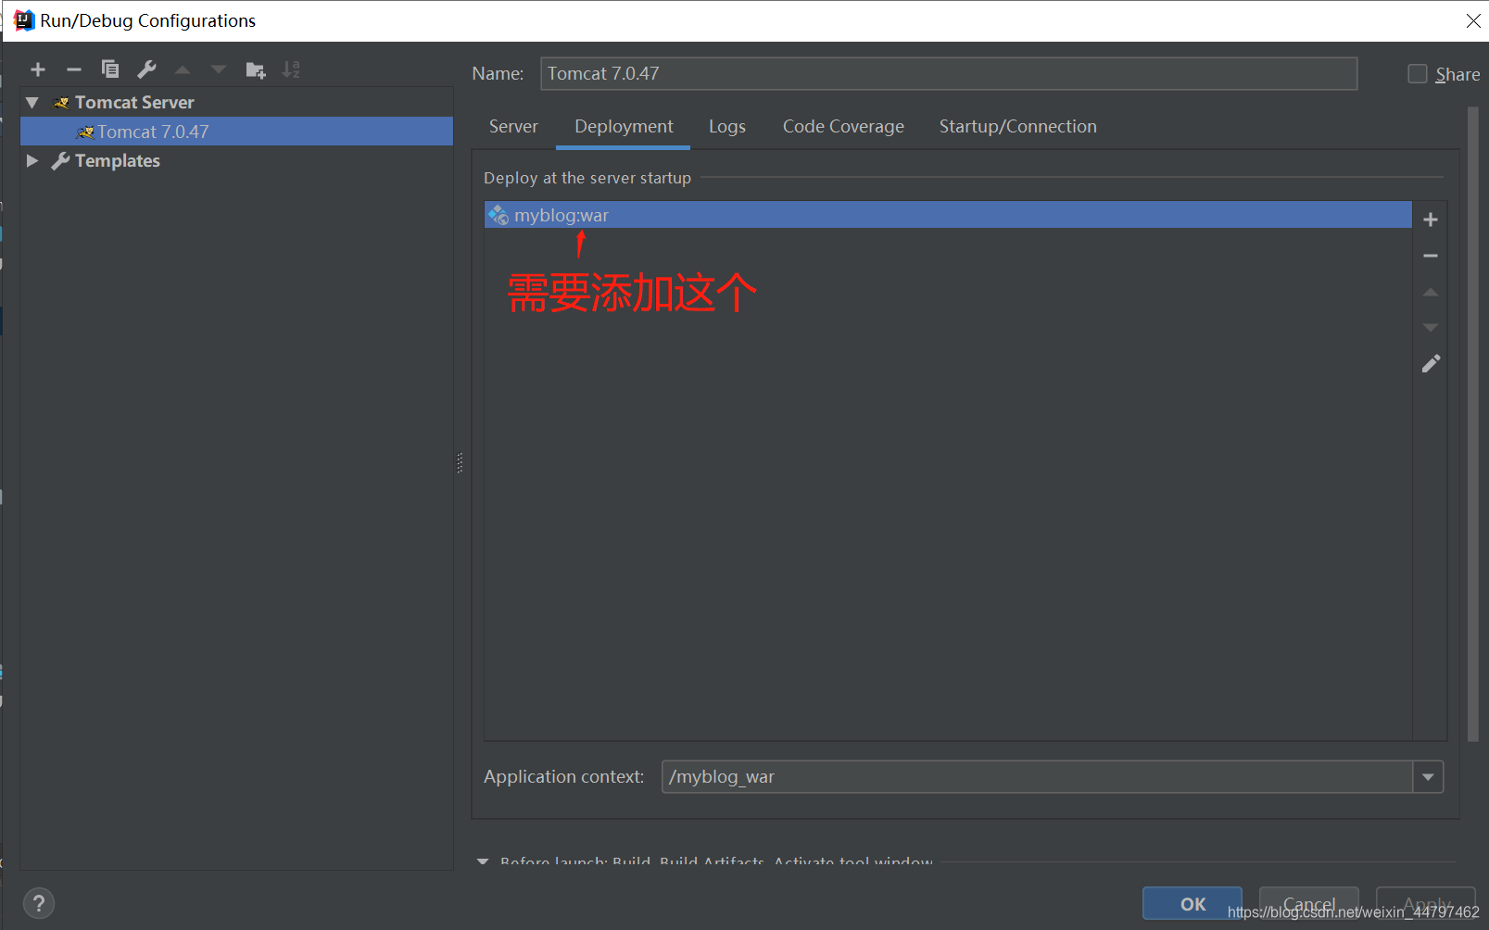Select the Tomcat Server group label
Screen dimensions: 1489x930
point(134,103)
